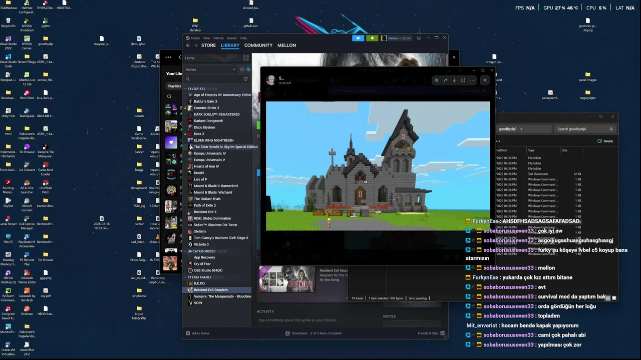Switch to the STORE tab
Viewport: 641px width, 360px height.
coord(208,45)
